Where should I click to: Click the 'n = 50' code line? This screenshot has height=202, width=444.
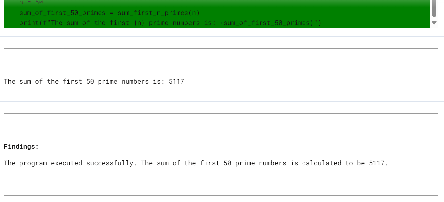coord(31,3)
